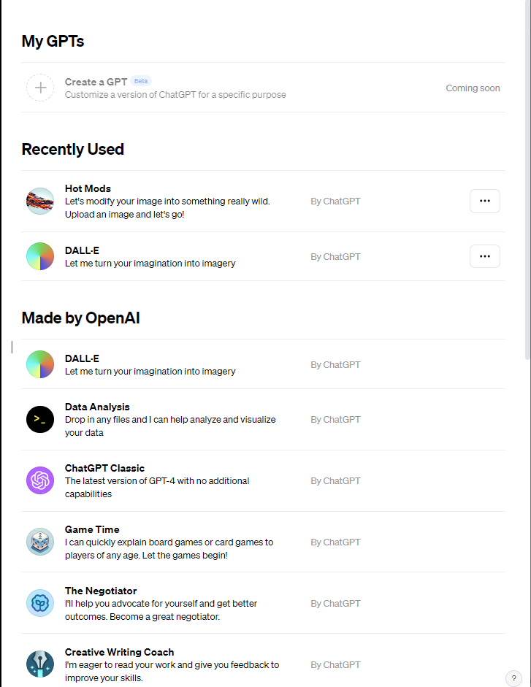This screenshot has width=531, height=687.
Task: Click The Negotiator icon
Action: [x=40, y=603]
